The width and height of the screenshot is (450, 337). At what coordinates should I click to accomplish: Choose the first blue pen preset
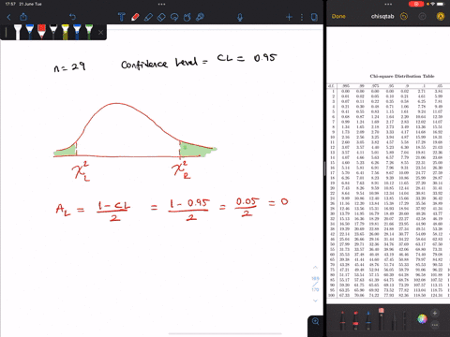coord(30,32)
